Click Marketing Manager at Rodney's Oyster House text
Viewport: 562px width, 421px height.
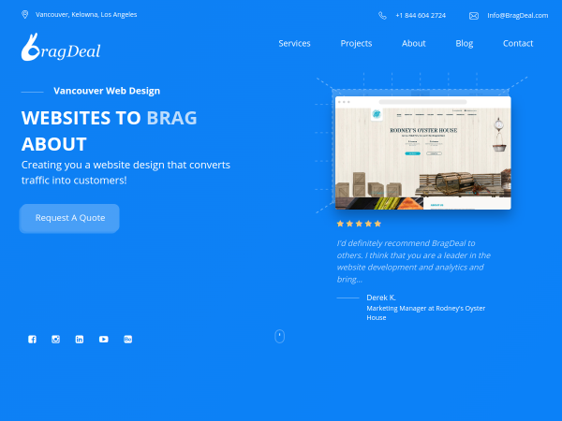426,312
